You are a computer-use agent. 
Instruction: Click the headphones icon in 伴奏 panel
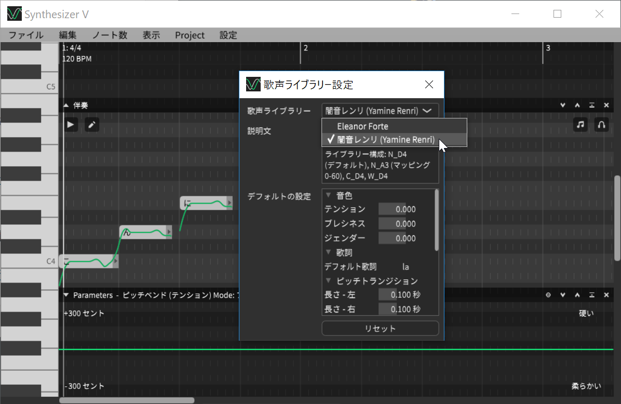coord(601,125)
